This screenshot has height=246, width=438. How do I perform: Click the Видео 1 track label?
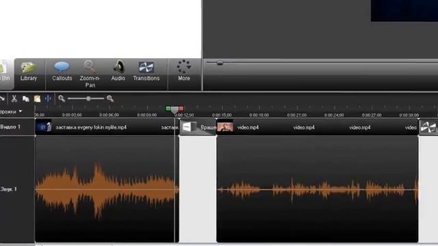pyautogui.click(x=10, y=127)
